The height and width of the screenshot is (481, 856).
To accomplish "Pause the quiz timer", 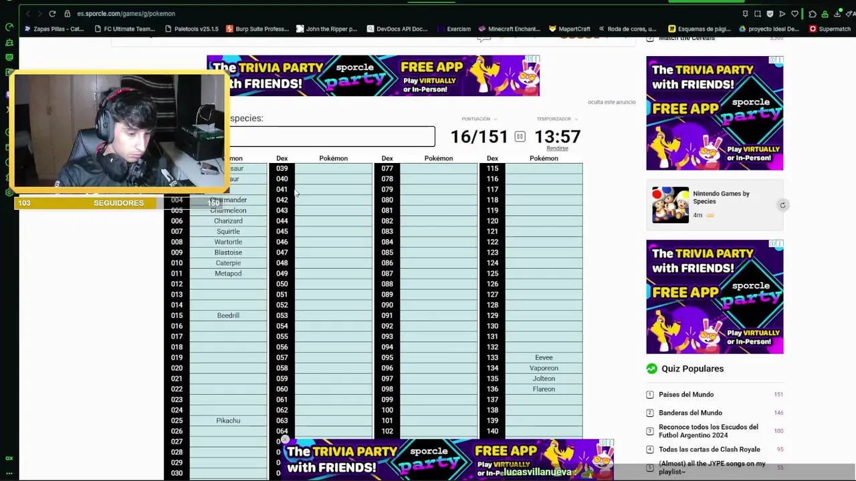I will pyautogui.click(x=520, y=136).
